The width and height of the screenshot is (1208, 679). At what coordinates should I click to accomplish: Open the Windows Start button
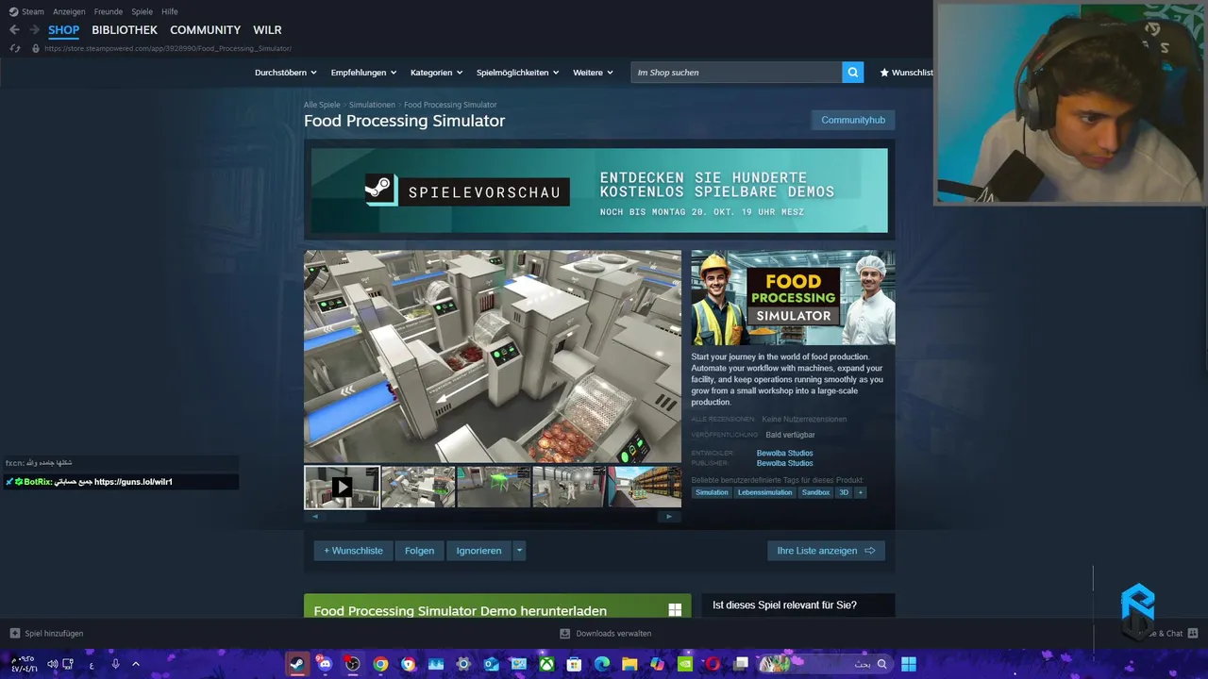[908, 664]
